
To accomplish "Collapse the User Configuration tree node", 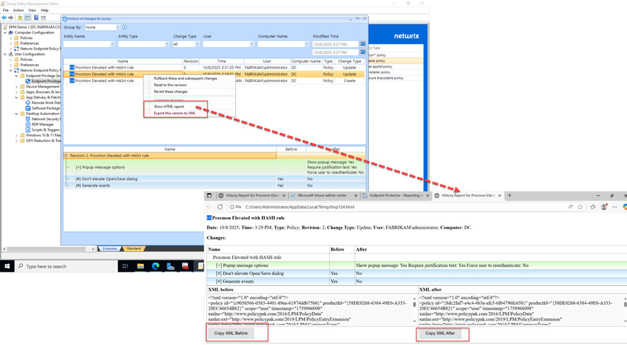I will 5,54.
